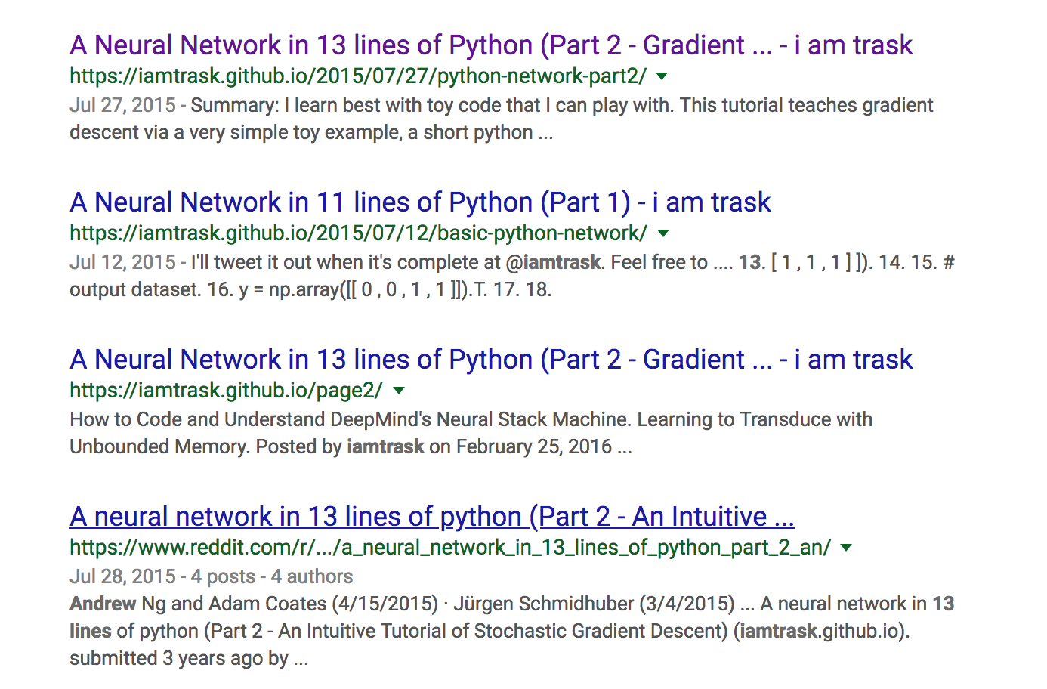Expand dropdown arrow beside python-network-part2 URL
Viewport: 1047px width, 689px height.
(x=662, y=76)
